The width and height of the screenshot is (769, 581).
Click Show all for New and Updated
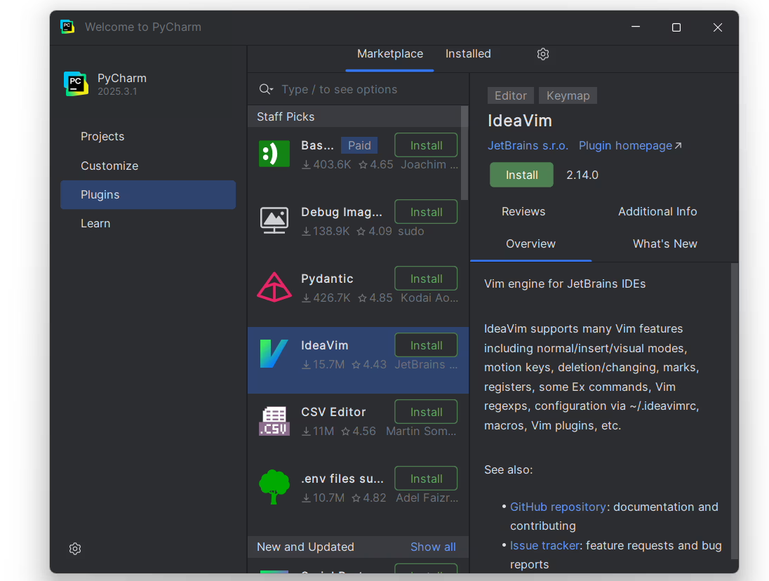click(432, 547)
